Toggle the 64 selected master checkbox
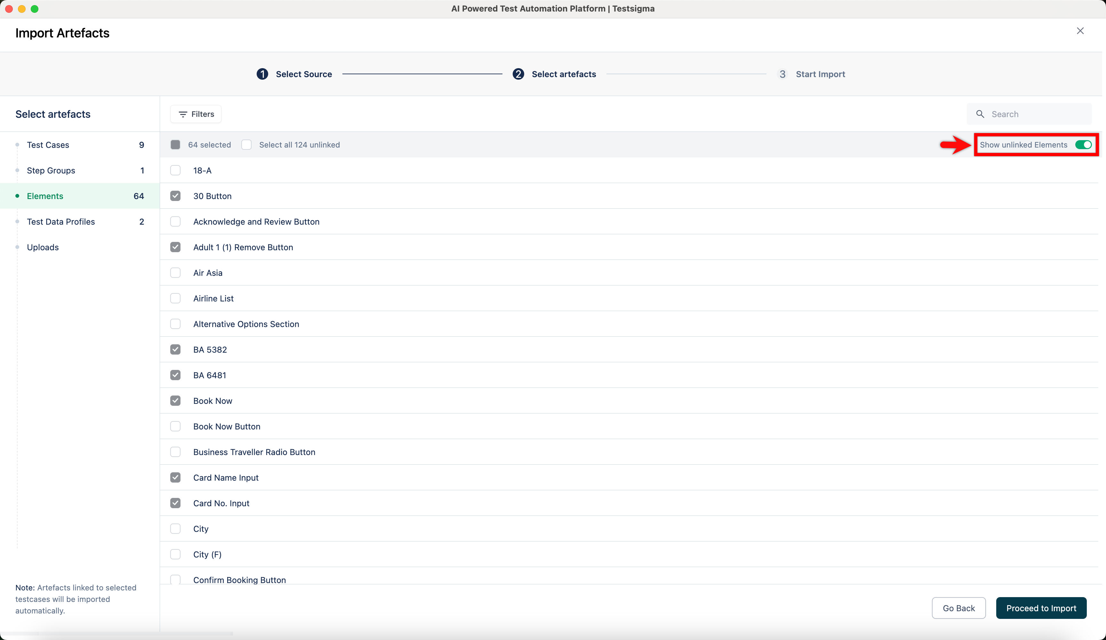The width and height of the screenshot is (1106, 640). click(x=176, y=145)
